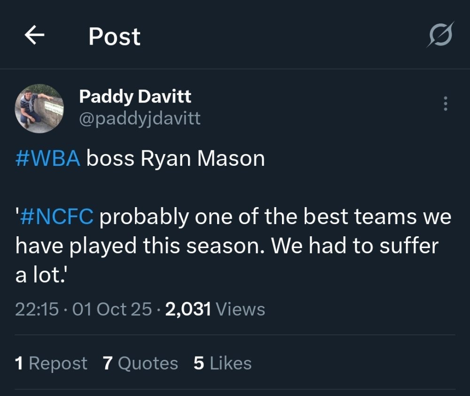Tap Paddy Davitt's profile picture
This screenshot has height=396, width=470.
tap(39, 109)
